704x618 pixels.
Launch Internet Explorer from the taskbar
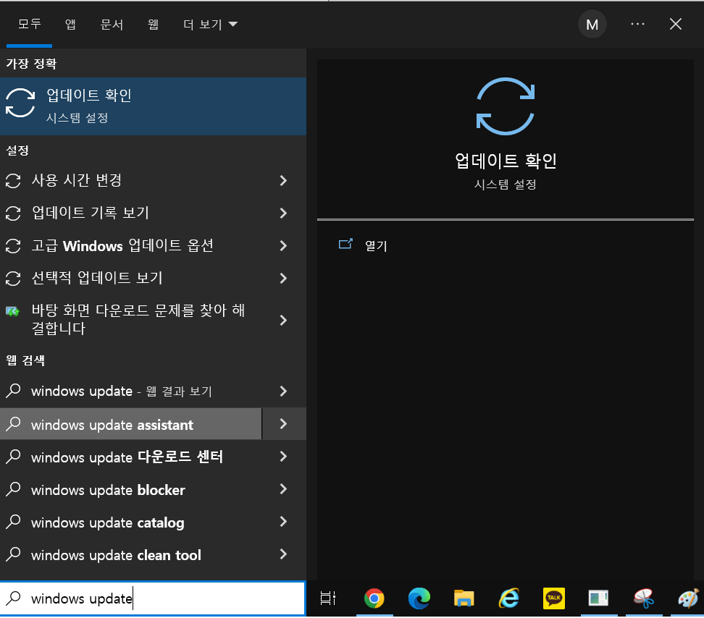[509, 598]
